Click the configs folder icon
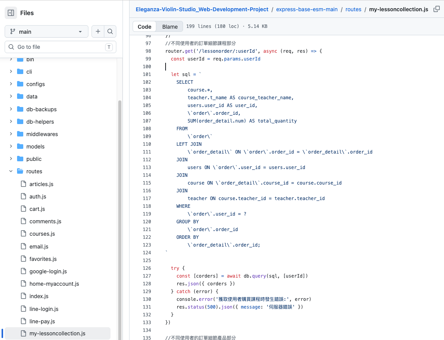The image size is (444, 340). coord(20,84)
